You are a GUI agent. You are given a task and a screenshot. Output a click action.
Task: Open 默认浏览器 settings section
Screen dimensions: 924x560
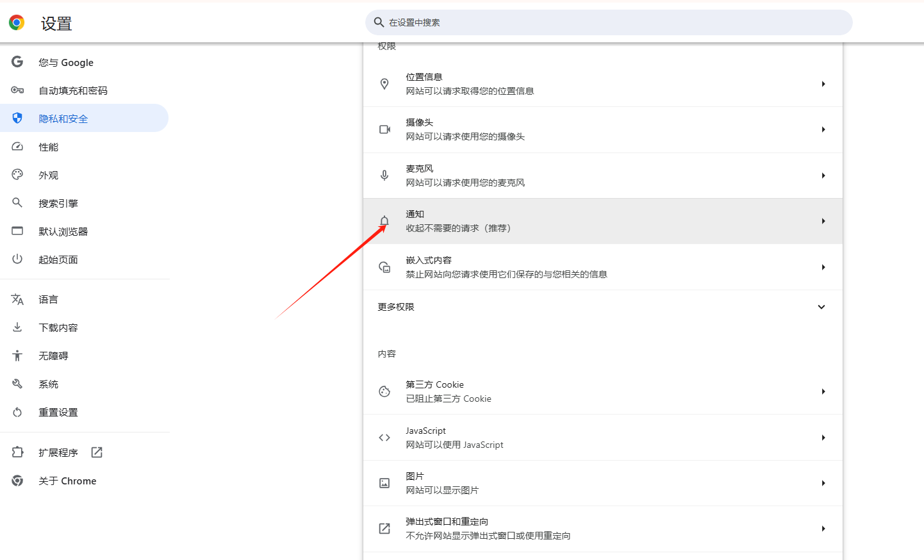click(84, 231)
